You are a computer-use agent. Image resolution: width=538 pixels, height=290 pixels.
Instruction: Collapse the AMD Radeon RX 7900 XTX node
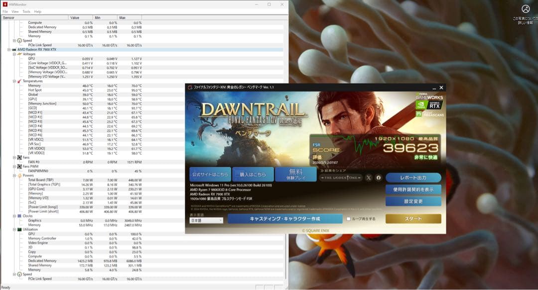9,50
